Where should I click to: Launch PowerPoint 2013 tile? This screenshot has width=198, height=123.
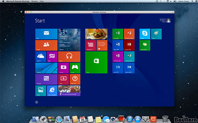(x=129, y=34)
